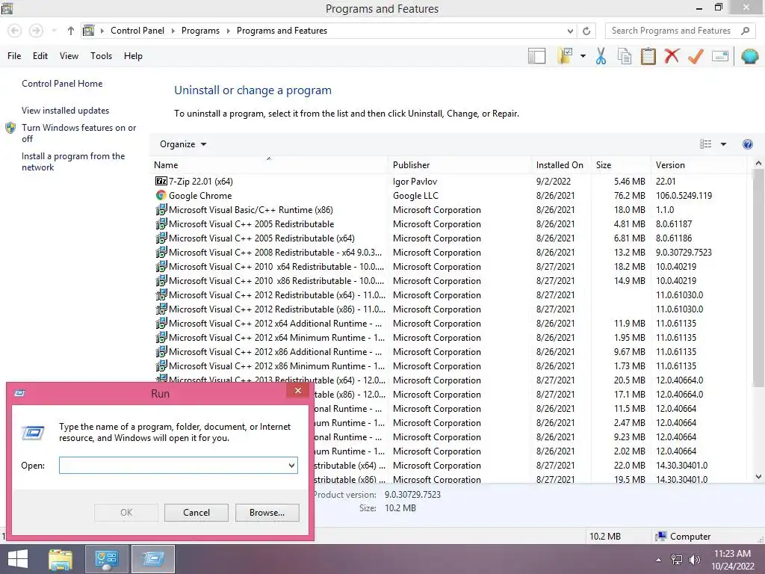The width and height of the screenshot is (765, 574).
Task: Open the address bar history dropdown
Action: (570, 31)
